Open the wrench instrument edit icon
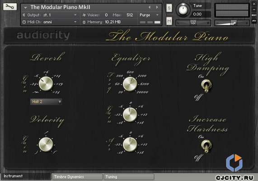 [10, 7]
